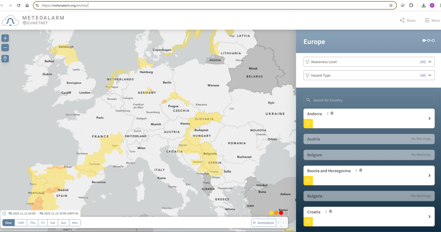Viewport: 441px width, 232px height.
Task: Zoom in on the map
Action: pos(5,38)
